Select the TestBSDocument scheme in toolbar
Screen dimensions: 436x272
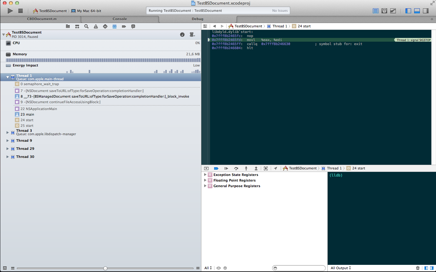pos(50,11)
